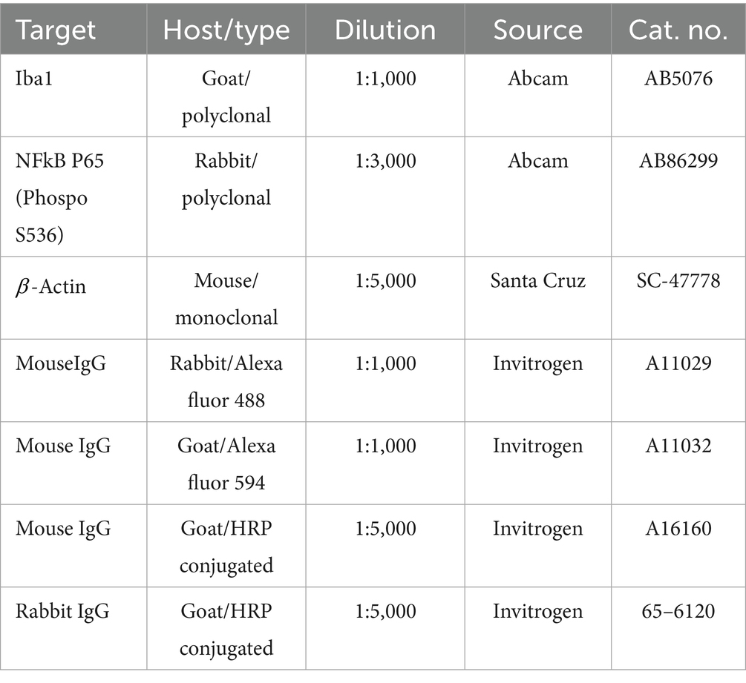Click catalog number A11032
Viewport: 746px width, 683px height.
pos(678,446)
